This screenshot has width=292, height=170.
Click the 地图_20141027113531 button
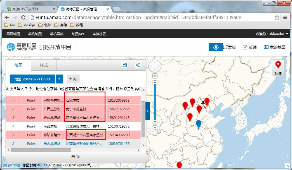point(32,79)
